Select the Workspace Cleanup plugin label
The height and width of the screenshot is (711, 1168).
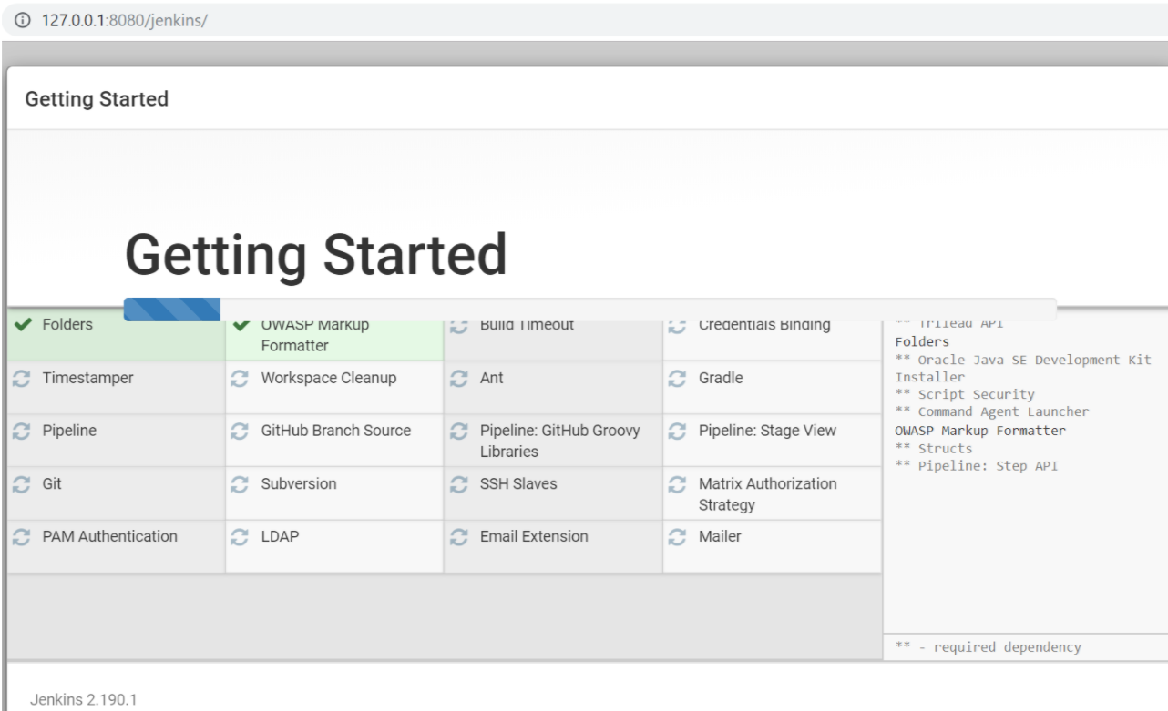329,378
